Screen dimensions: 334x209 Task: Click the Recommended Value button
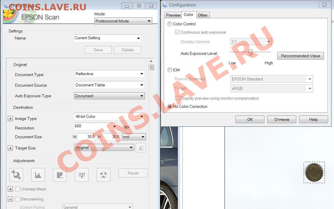tap(301, 56)
